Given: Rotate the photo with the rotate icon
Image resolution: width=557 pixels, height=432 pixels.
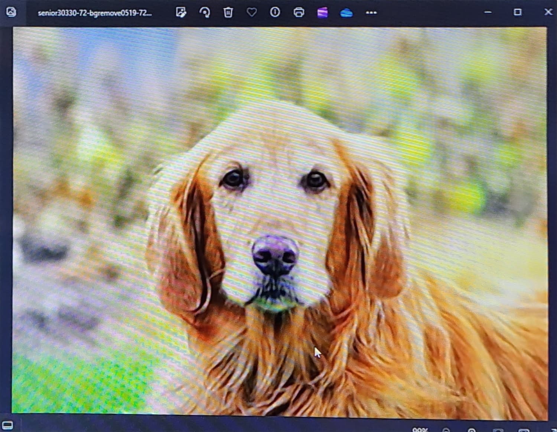Looking at the screenshot, I should click(205, 12).
